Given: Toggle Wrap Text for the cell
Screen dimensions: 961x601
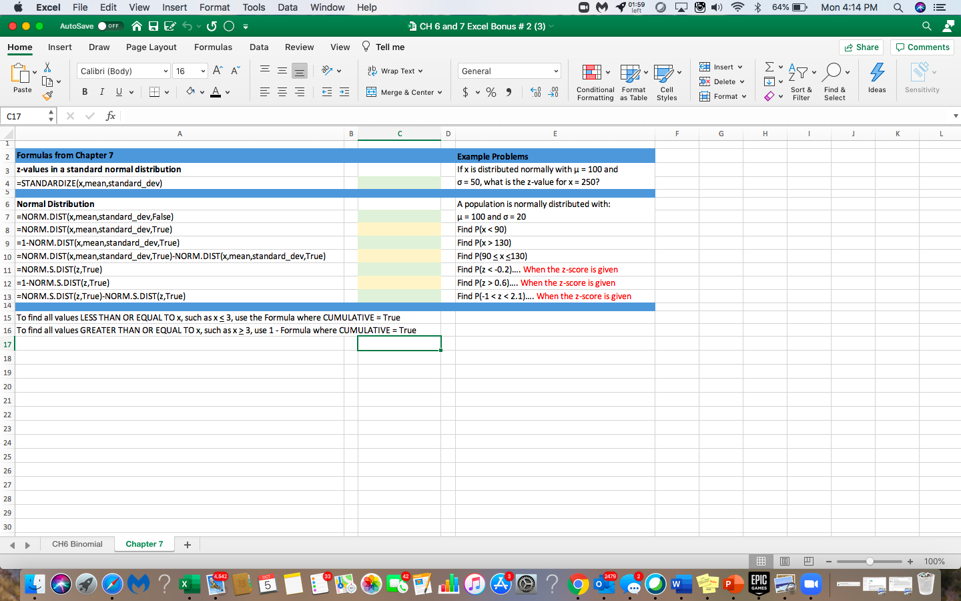Looking at the screenshot, I should coord(395,71).
